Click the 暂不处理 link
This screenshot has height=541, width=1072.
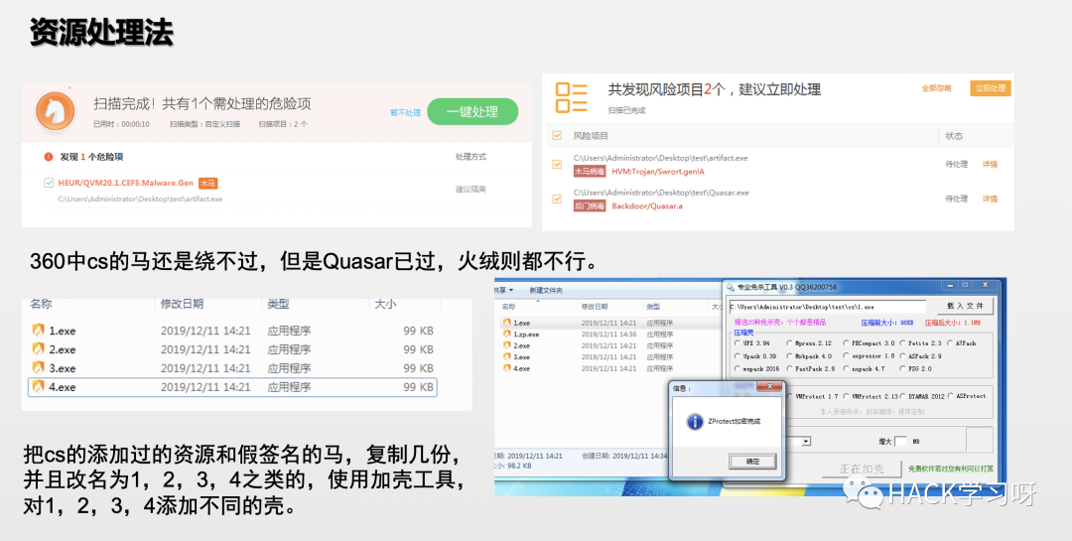coord(405,113)
